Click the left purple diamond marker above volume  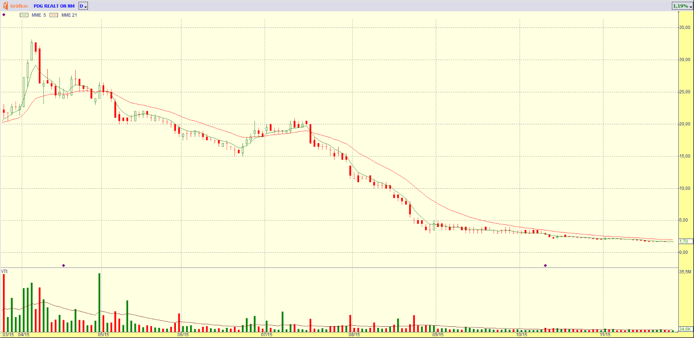pos(64,265)
